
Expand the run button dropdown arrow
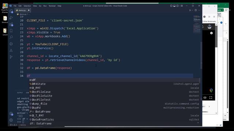192,10
